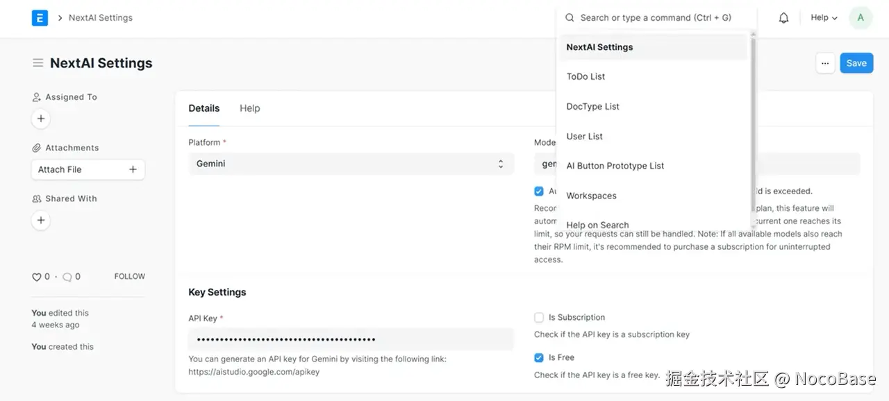The height and width of the screenshot is (401, 889).
Task: Select DocType List from search results
Action: (592, 106)
